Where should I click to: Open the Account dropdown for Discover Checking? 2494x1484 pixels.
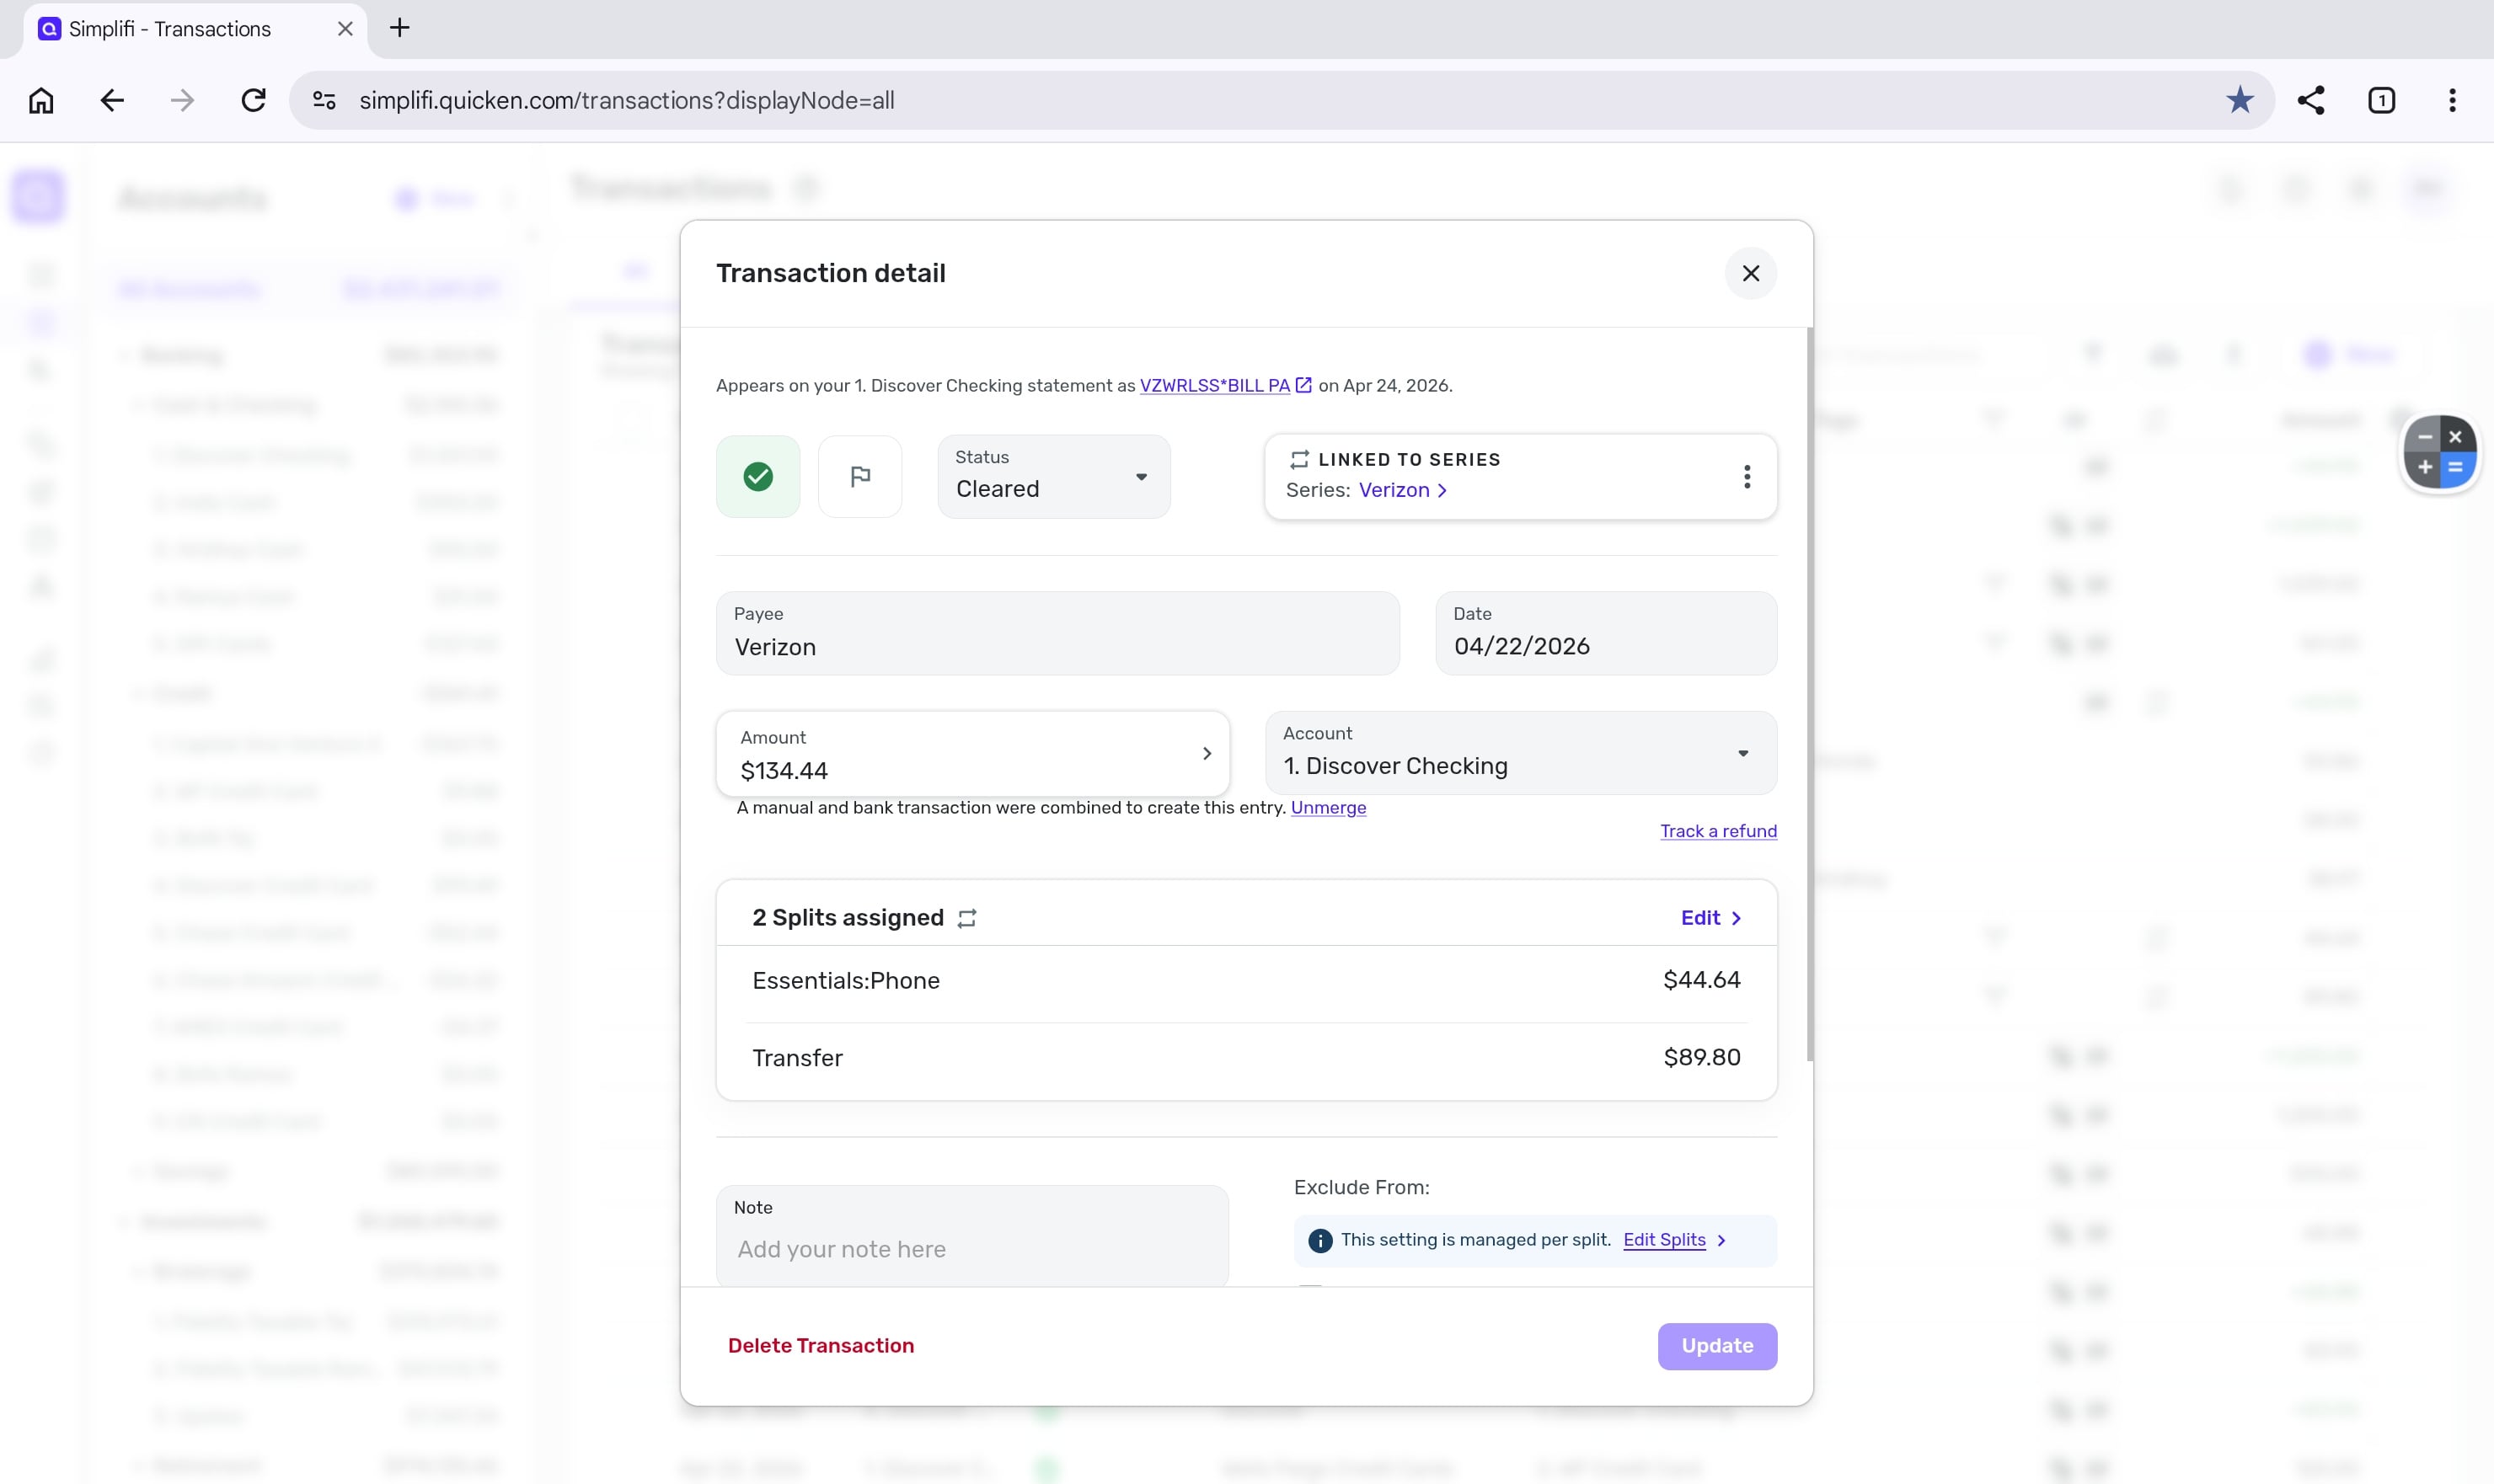click(x=1520, y=753)
